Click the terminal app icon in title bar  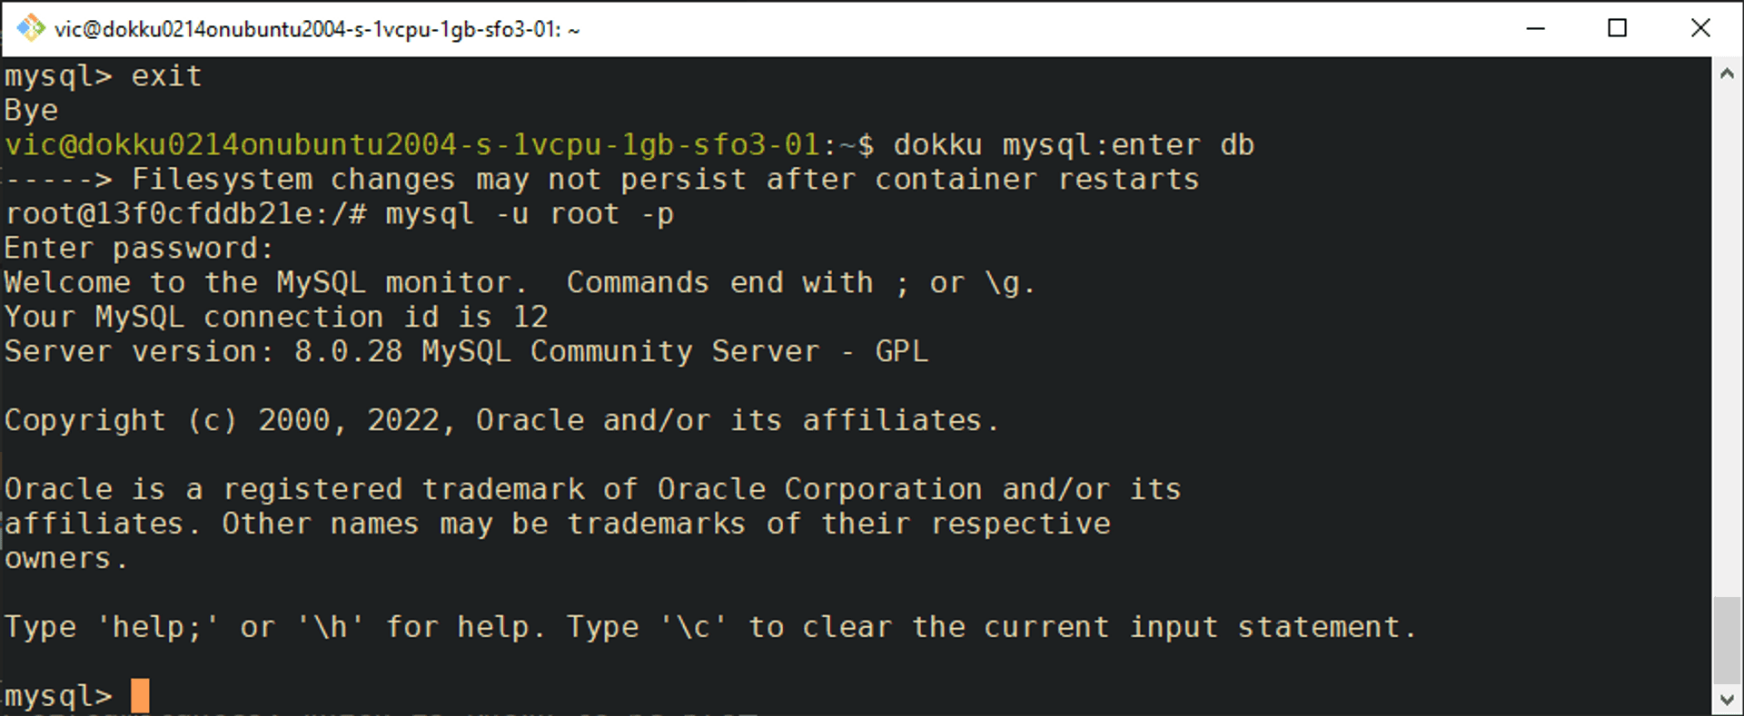point(30,28)
